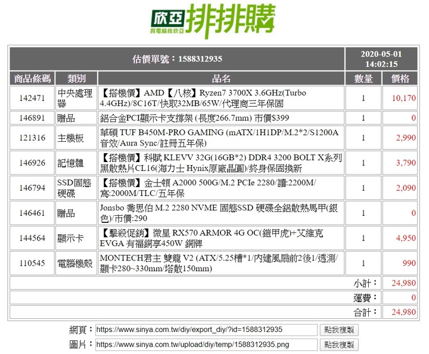
Task: Click the 合計 label
Action: 365,312
